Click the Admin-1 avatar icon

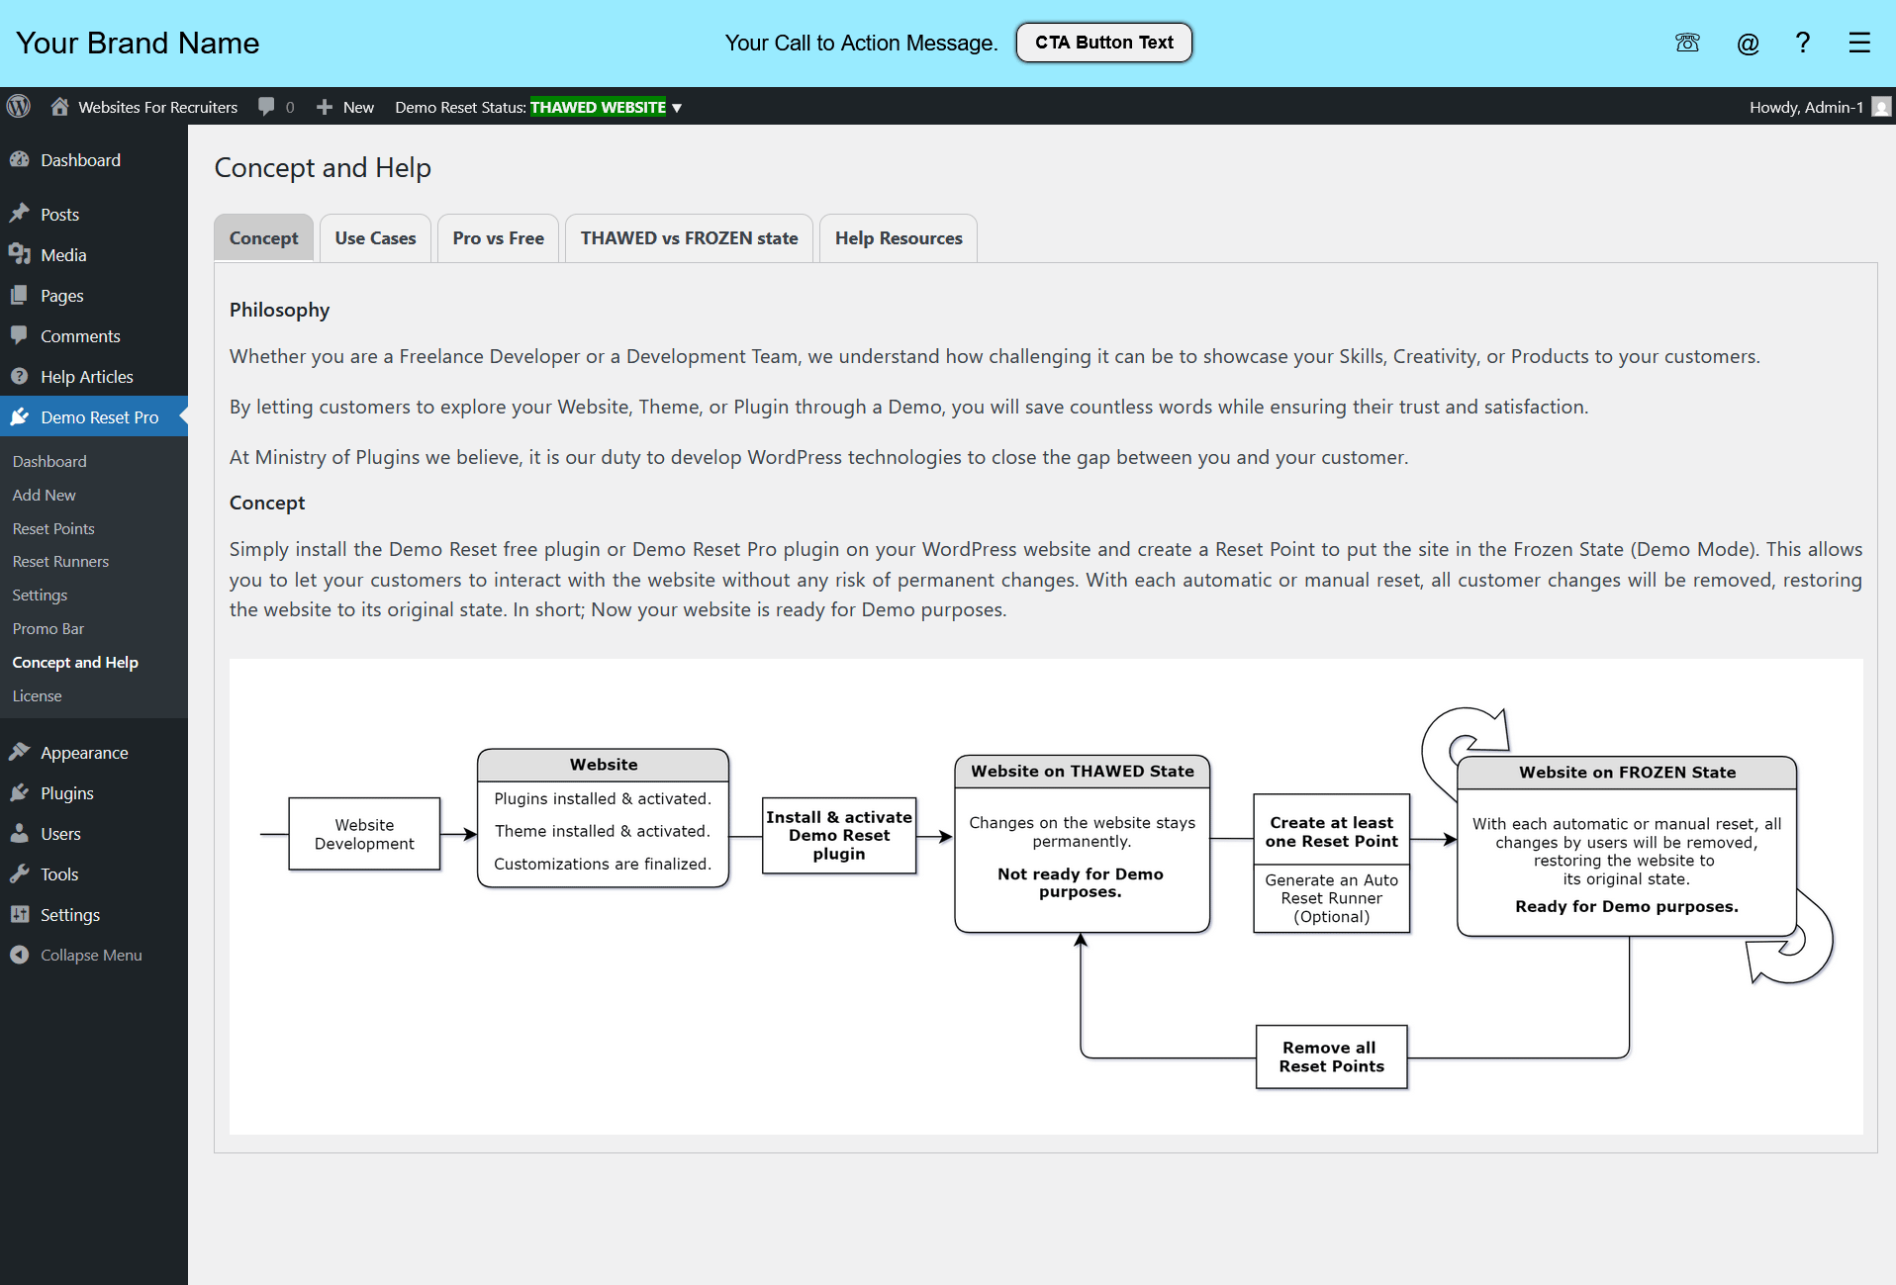[x=1881, y=106]
